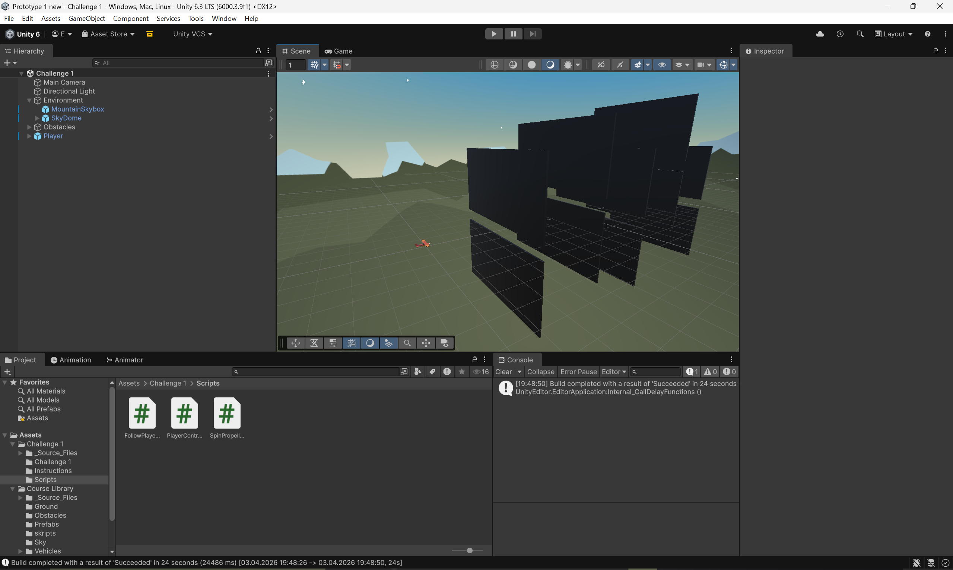
Task: Open the undo history icon
Action: point(839,34)
